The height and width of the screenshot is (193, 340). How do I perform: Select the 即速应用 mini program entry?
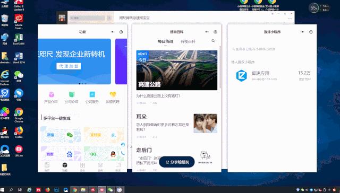pos(273,76)
